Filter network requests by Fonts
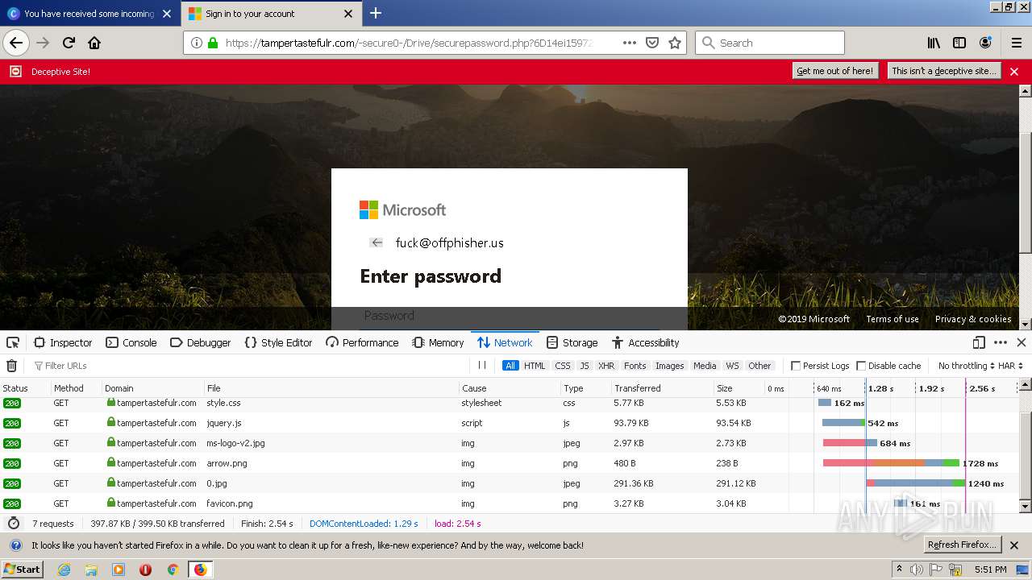Image resolution: width=1032 pixels, height=580 pixels. tap(635, 366)
